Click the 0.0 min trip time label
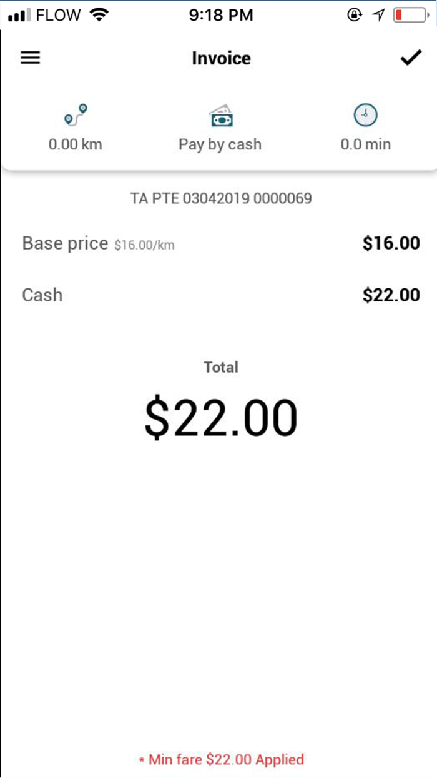The height and width of the screenshot is (778, 437). pyautogui.click(x=366, y=144)
